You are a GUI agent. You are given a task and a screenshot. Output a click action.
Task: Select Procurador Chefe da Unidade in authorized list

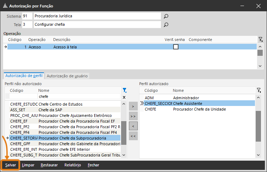coord(199,109)
